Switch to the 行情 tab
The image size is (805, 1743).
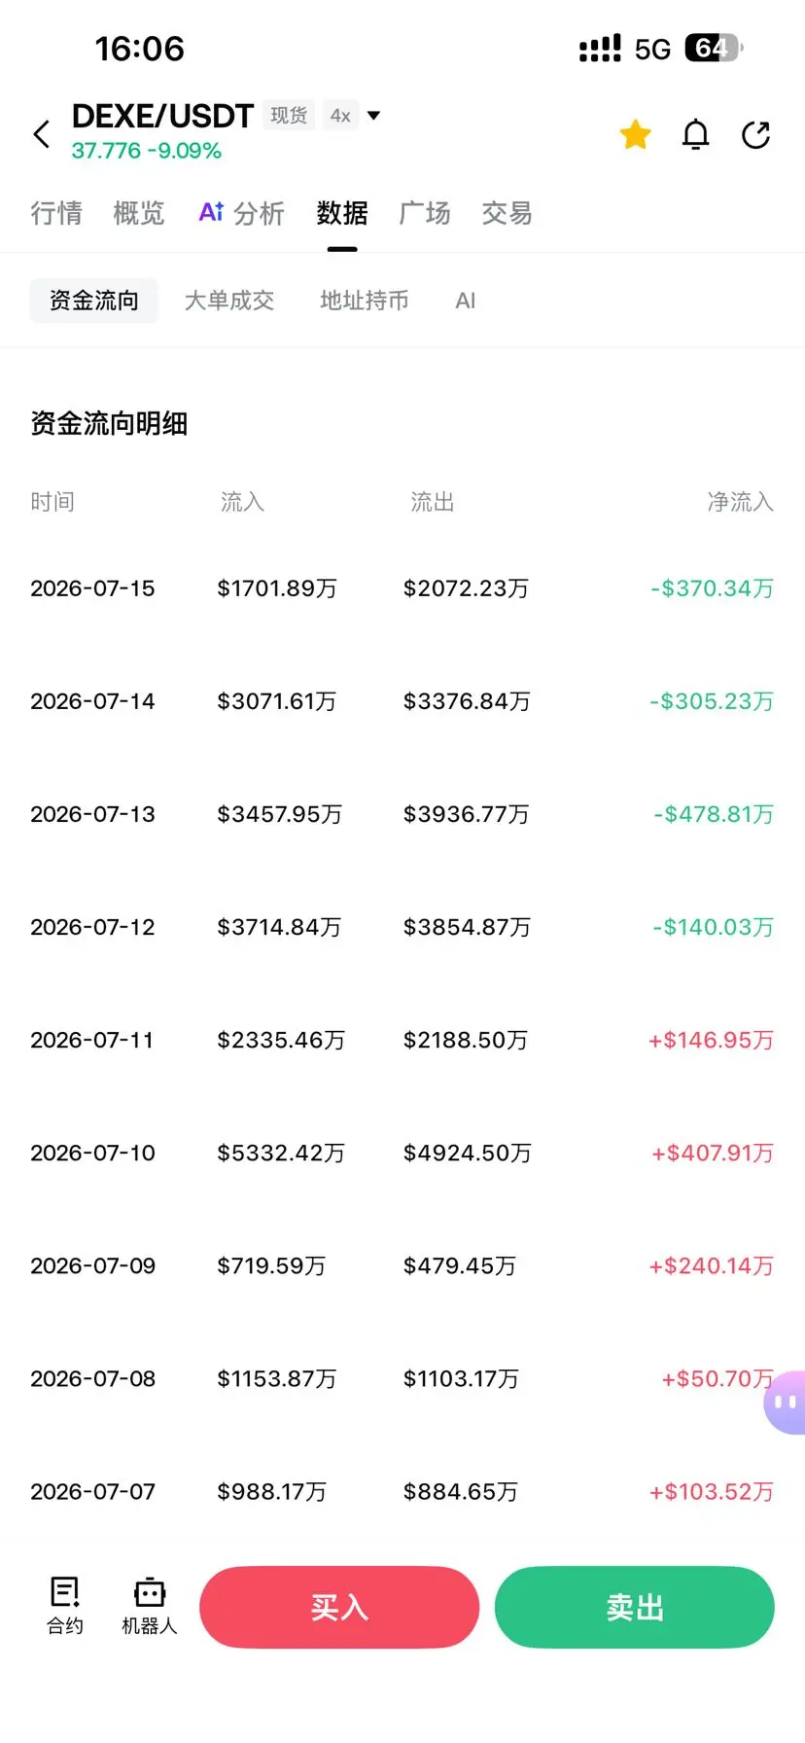(56, 213)
